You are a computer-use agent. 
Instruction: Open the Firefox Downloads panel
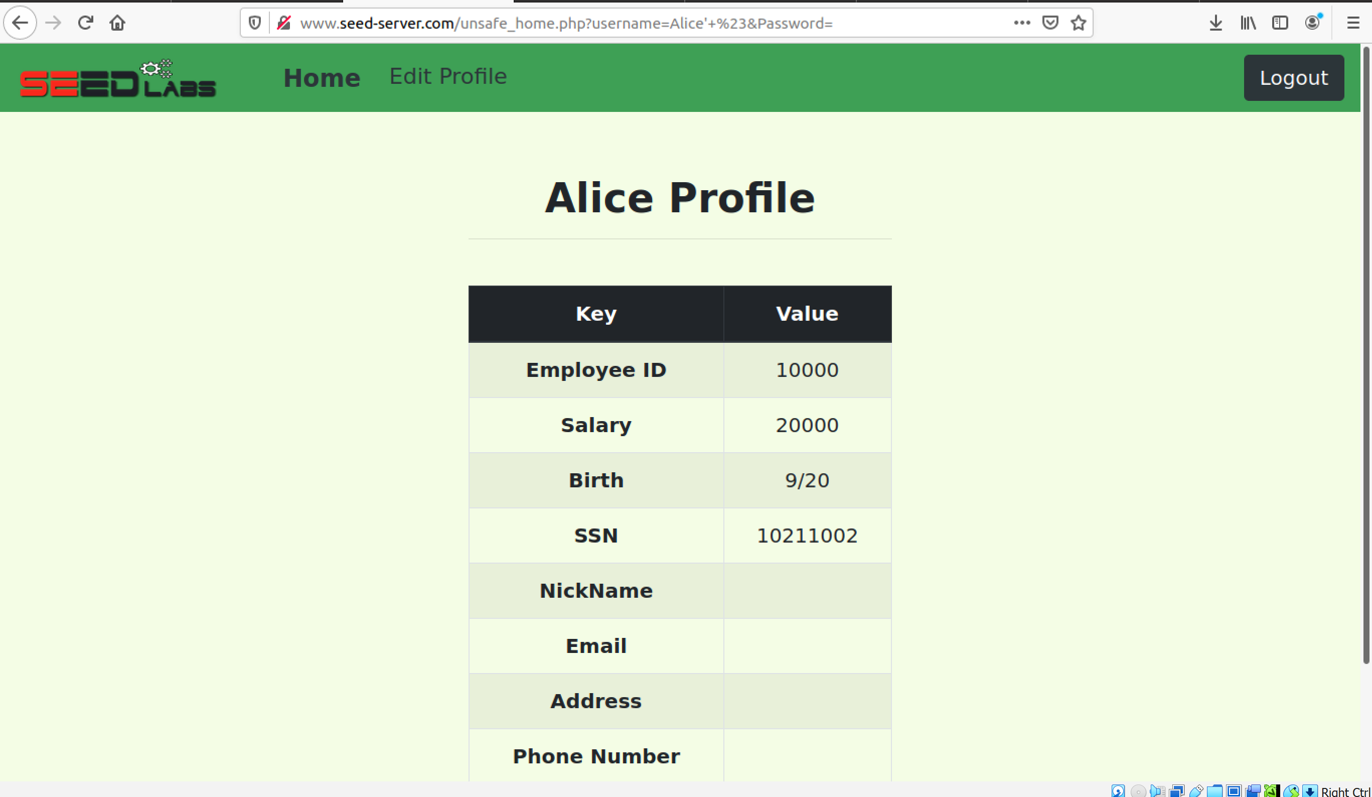click(x=1216, y=23)
